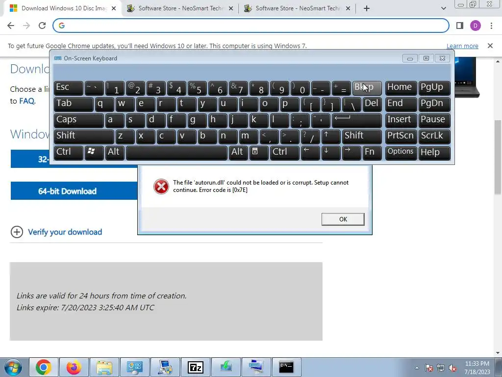502x377 pixels.
Task: Click the right arrow key on keyboard
Action: click(351, 152)
